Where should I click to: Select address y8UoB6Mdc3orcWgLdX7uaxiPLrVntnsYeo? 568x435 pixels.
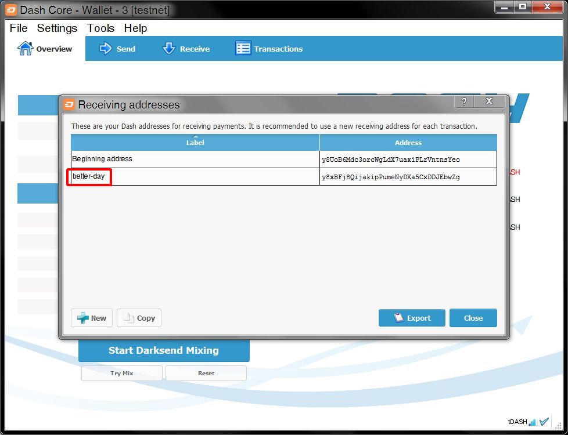click(x=408, y=159)
